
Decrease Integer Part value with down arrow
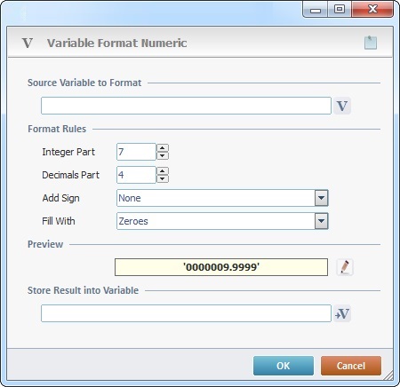(163, 155)
